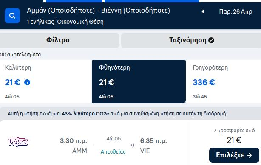Click the Παρ. 26 Απρ date

pos(235,11)
